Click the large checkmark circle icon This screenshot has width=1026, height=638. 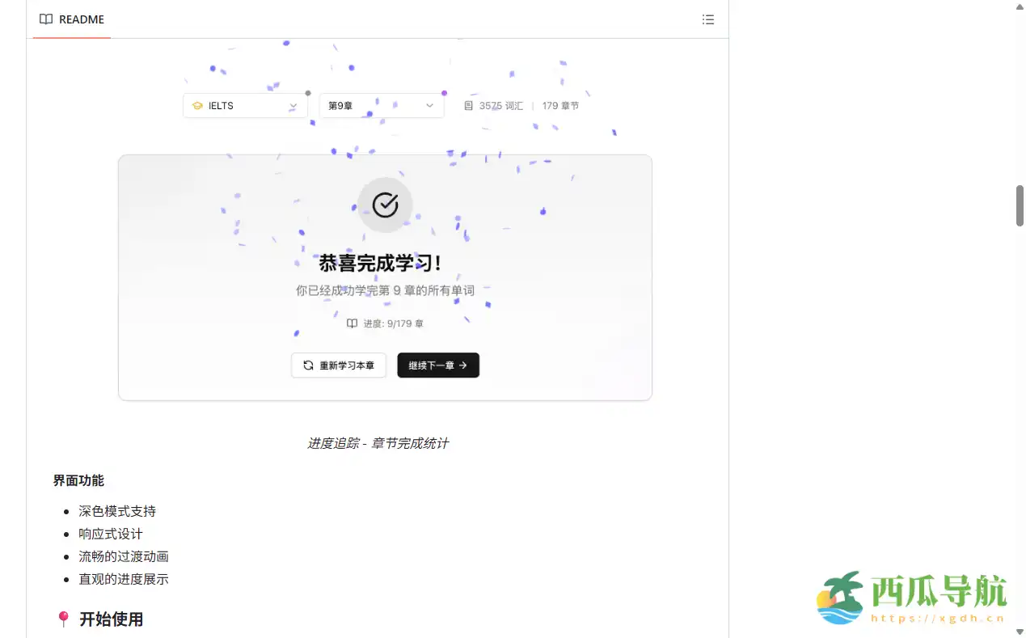(385, 205)
